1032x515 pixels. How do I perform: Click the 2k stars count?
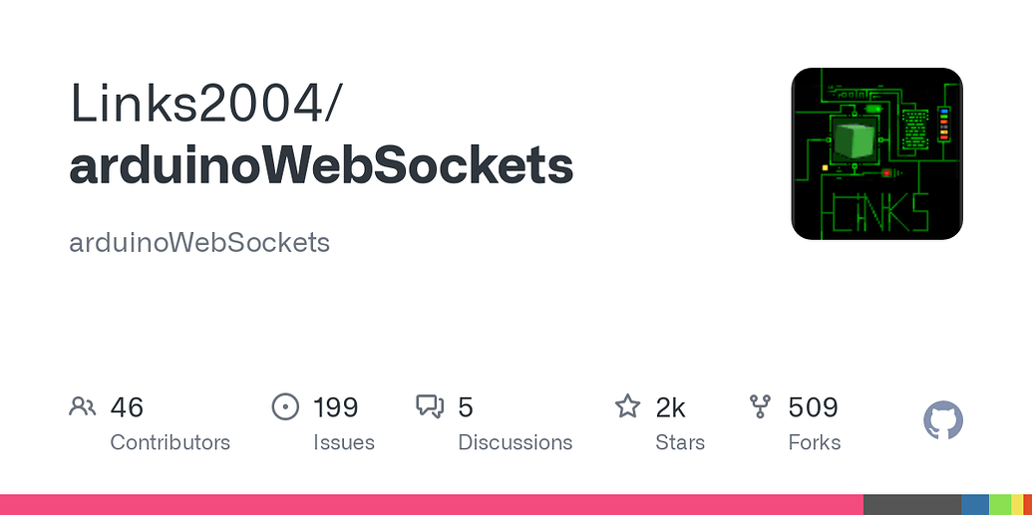[670, 407]
